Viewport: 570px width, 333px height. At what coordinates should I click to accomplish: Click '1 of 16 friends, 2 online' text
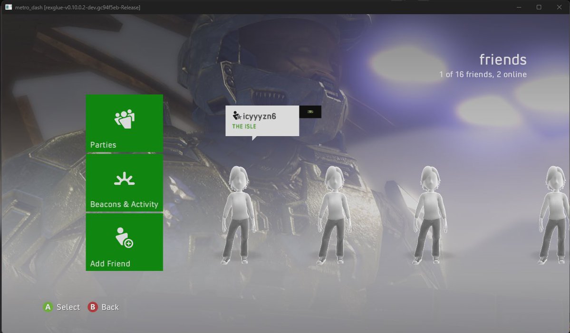coord(483,75)
